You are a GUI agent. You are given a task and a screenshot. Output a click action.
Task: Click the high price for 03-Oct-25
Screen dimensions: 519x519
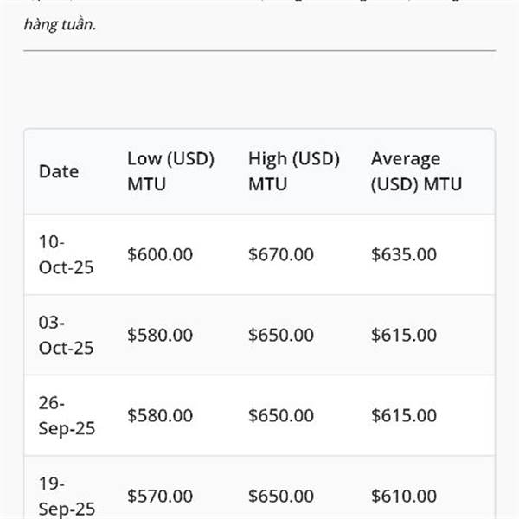[281, 335]
